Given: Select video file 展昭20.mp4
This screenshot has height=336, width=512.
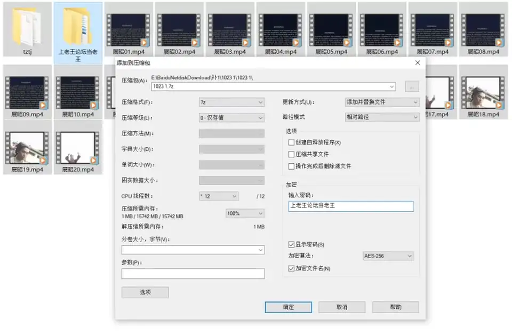Looking at the screenshot, I should pyautogui.click(x=78, y=148).
